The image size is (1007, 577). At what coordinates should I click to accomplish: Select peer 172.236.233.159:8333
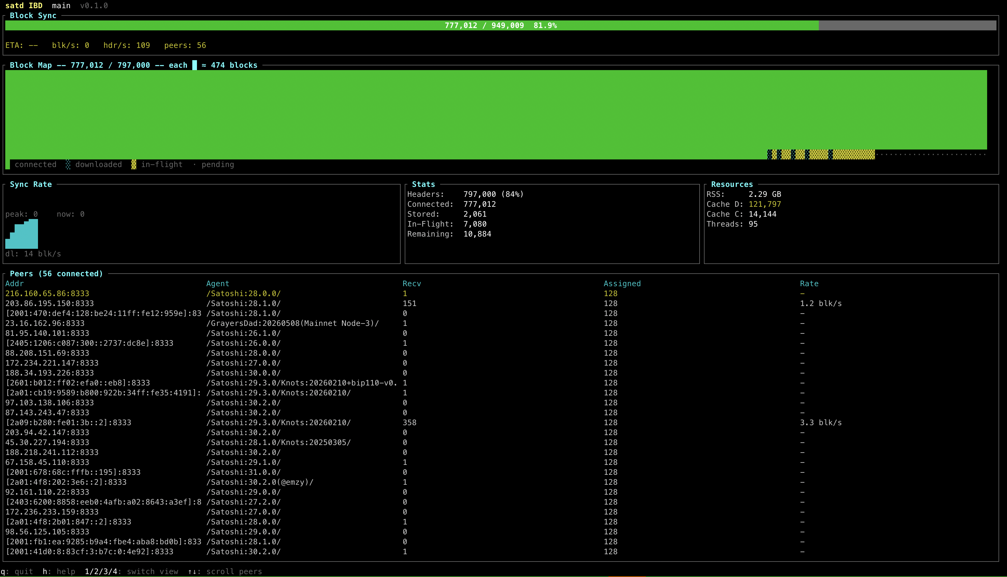[x=501, y=512]
